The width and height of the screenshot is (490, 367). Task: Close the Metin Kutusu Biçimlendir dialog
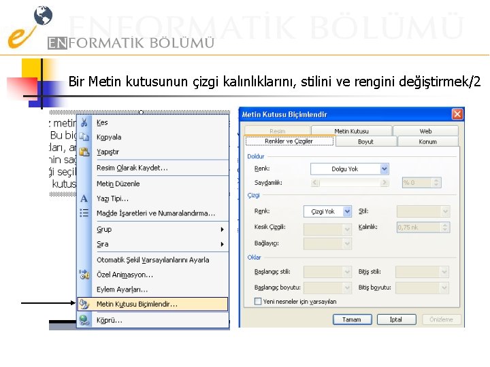(457, 114)
